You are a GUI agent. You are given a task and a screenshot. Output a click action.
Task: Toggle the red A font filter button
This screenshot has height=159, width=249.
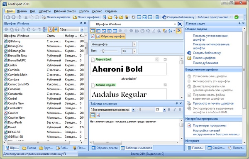51,29
